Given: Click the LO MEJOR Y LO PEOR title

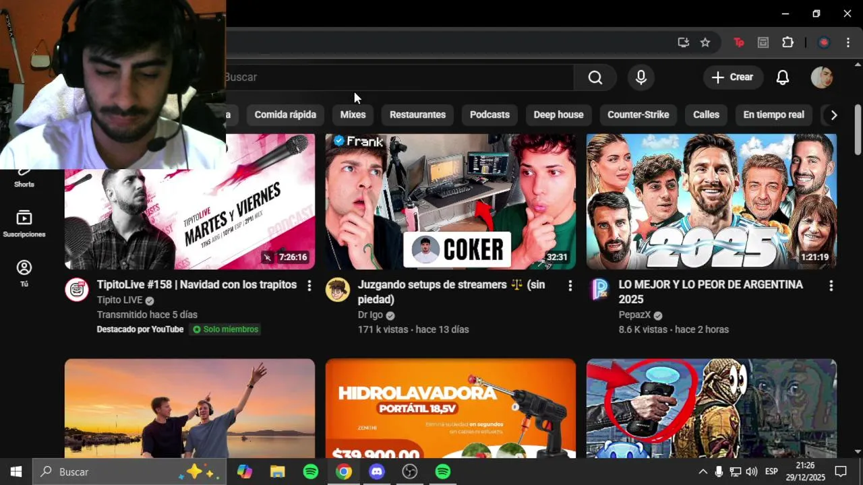Looking at the screenshot, I should click(711, 292).
